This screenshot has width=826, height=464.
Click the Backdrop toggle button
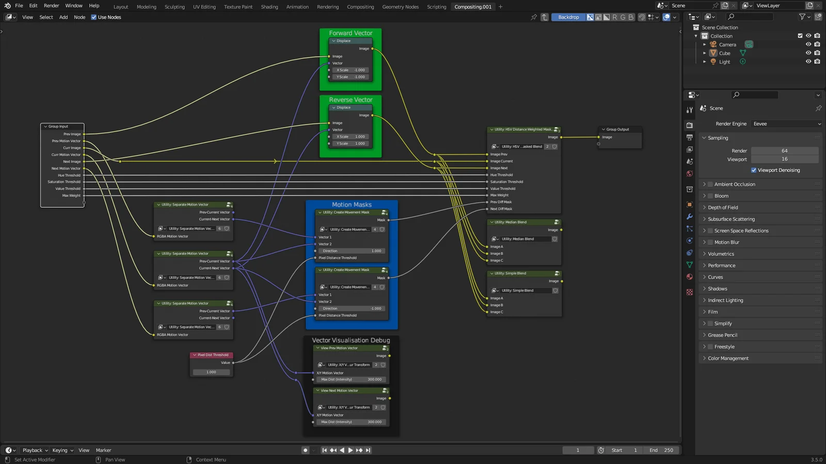pyautogui.click(x=568, y=17)
